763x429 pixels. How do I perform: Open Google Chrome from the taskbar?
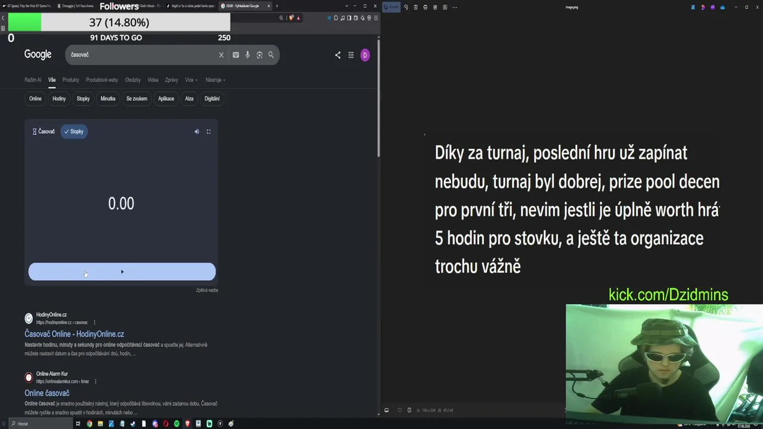click(89, 424)
